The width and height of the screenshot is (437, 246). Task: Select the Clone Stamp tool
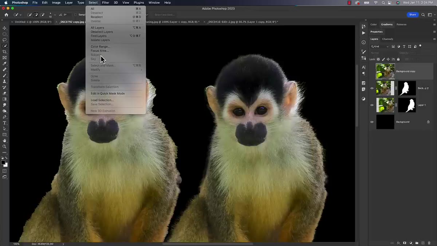click(x=5, y=82)
